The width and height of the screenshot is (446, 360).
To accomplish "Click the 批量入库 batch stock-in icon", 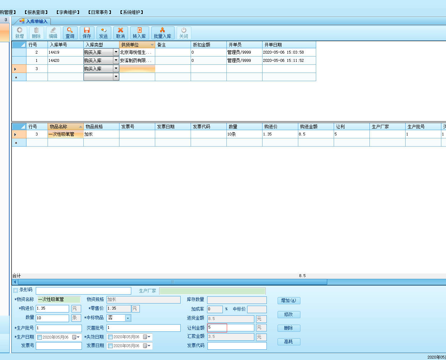I will (162, 33).
